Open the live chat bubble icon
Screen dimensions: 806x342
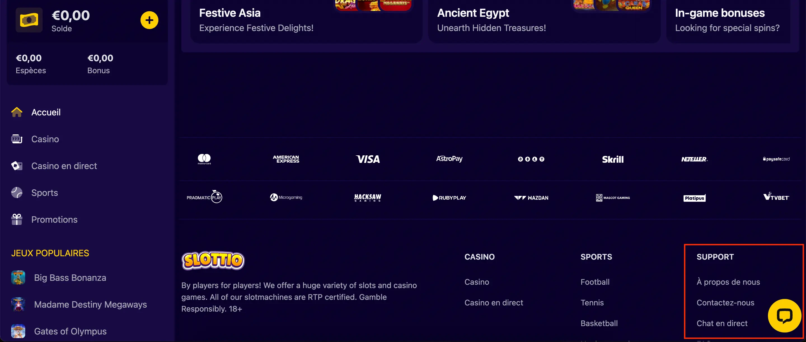(784, 315)
